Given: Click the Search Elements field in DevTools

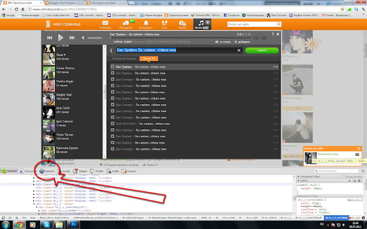Looking at the screenshot, I should (x=337, y=171).
